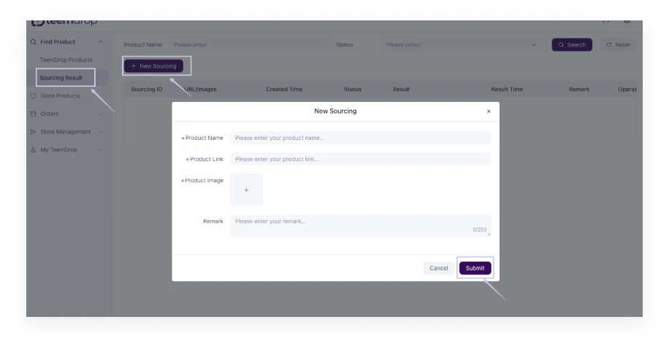
Task: Click into the Remark text area
Action: [x=360, y=225]
